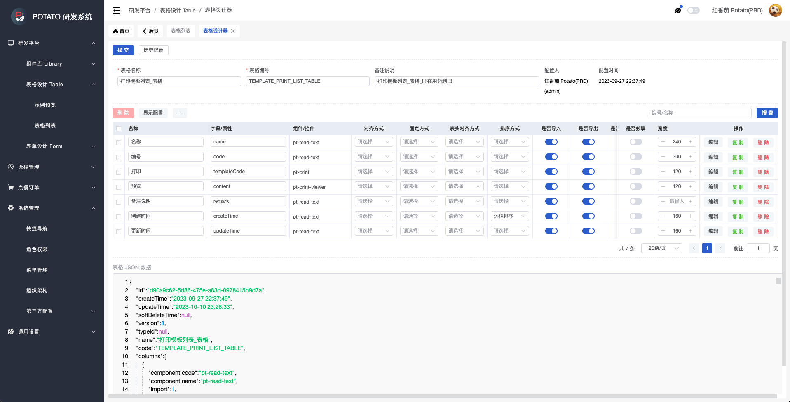This screenshot has width=790, height=402.
Task: Open 示例预览 menu item
Action: 52,105
